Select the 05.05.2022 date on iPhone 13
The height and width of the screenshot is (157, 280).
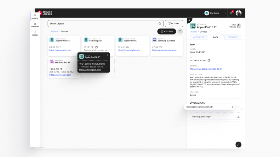pyautogui.click(x=55, y=47)
